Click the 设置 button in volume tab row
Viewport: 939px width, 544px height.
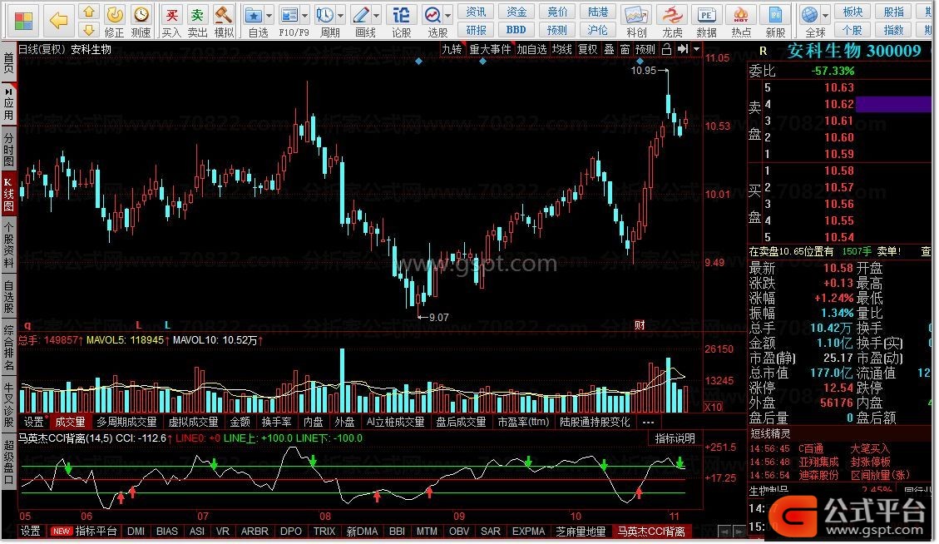click(33, 423)
